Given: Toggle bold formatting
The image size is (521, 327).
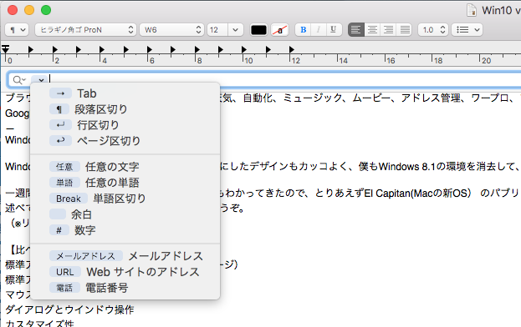Looking at the screenshot, I should pyautogui.click(x=303, y=30).
